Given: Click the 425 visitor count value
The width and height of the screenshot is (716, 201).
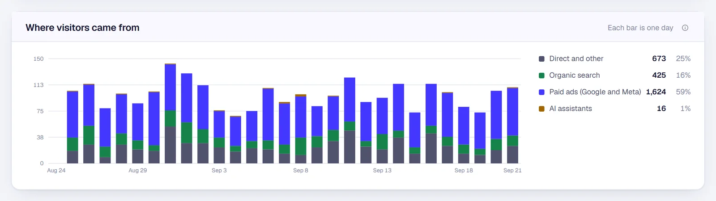Looking at the screenshot, I should (659, 75).
